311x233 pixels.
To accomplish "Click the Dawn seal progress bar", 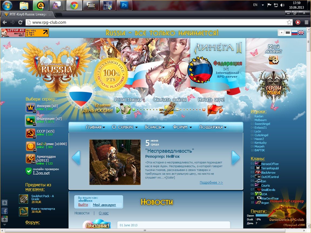I will (263, 215).
